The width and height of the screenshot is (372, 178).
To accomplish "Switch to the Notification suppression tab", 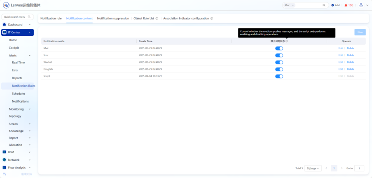I will coord(113,19).
